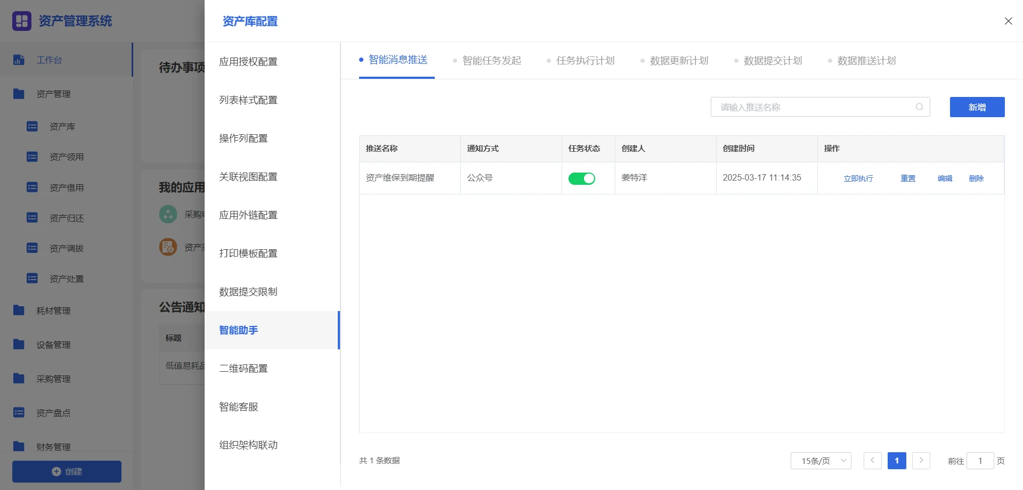Click the asset management system logo icon

tap(22, 21)
